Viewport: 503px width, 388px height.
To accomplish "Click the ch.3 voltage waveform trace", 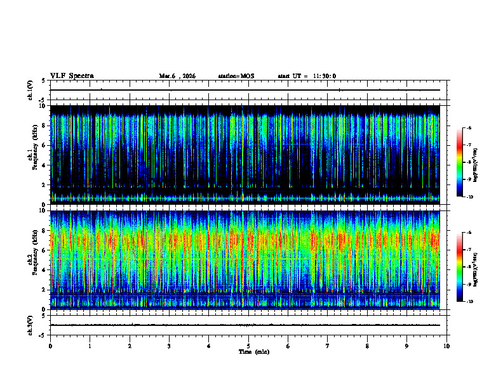I will [245, 325].
